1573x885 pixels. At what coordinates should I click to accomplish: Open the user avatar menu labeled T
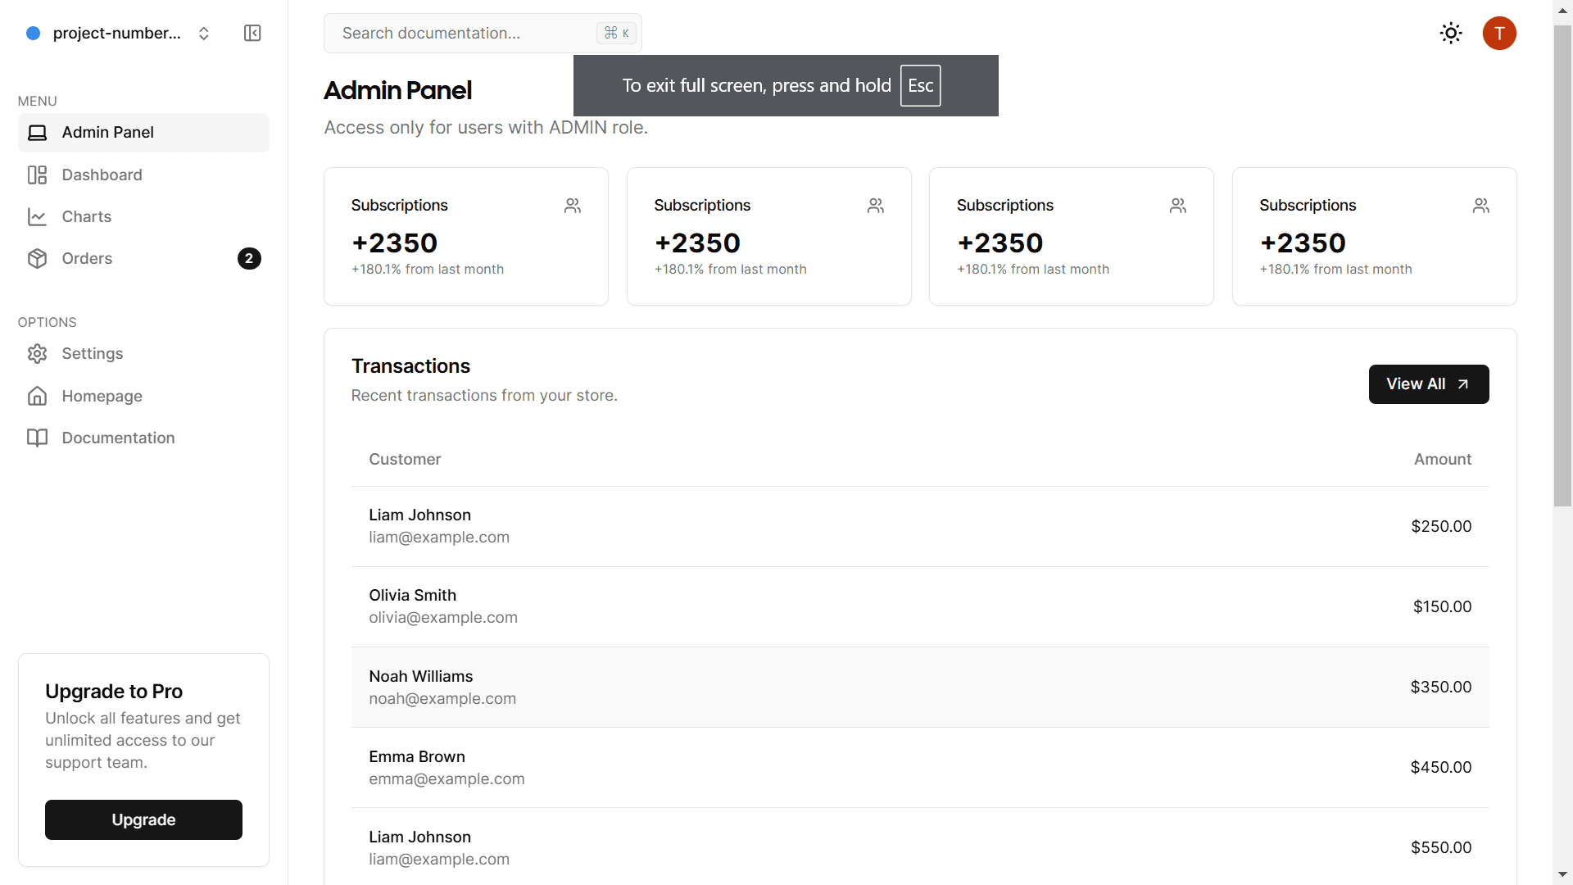coord(1500,34)
